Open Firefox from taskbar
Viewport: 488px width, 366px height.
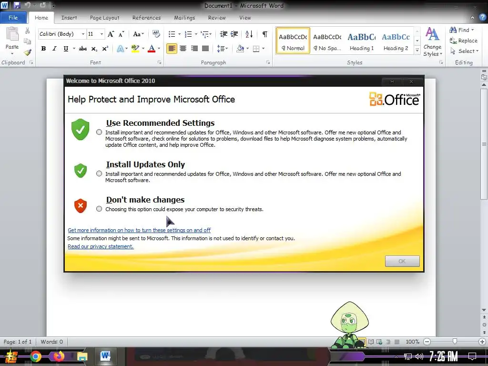59,356
